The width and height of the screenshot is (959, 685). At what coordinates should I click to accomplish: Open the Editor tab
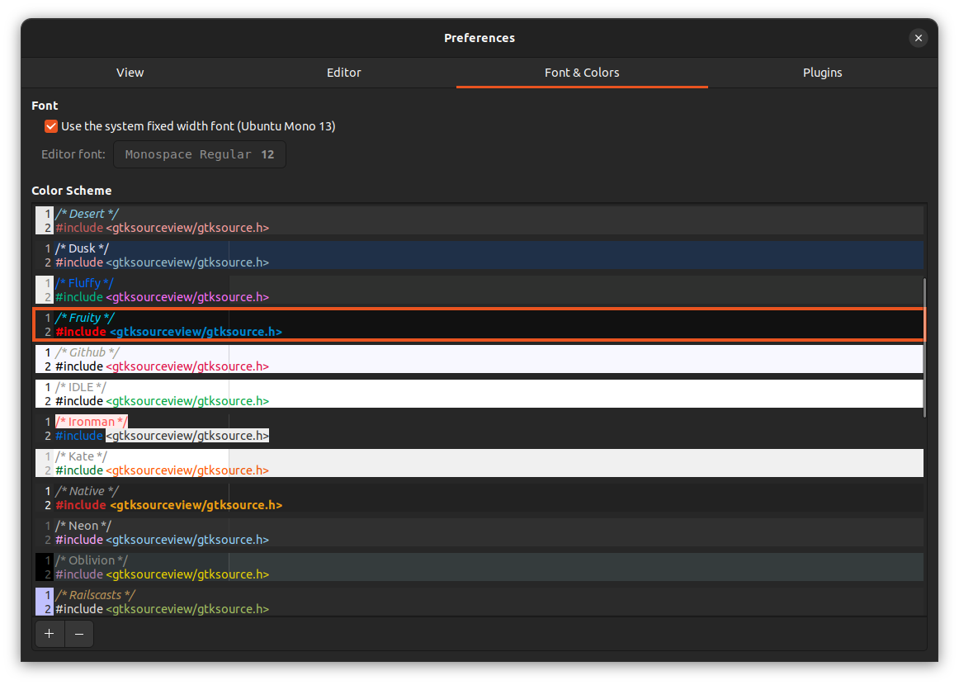[x=343, y=73]
